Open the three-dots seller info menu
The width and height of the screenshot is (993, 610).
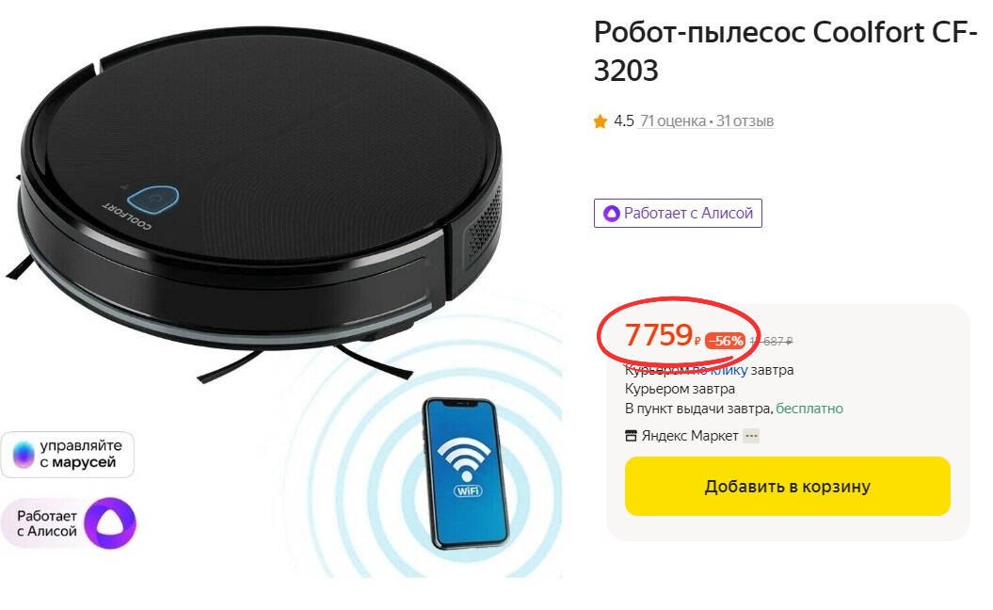tap(751, 436)
